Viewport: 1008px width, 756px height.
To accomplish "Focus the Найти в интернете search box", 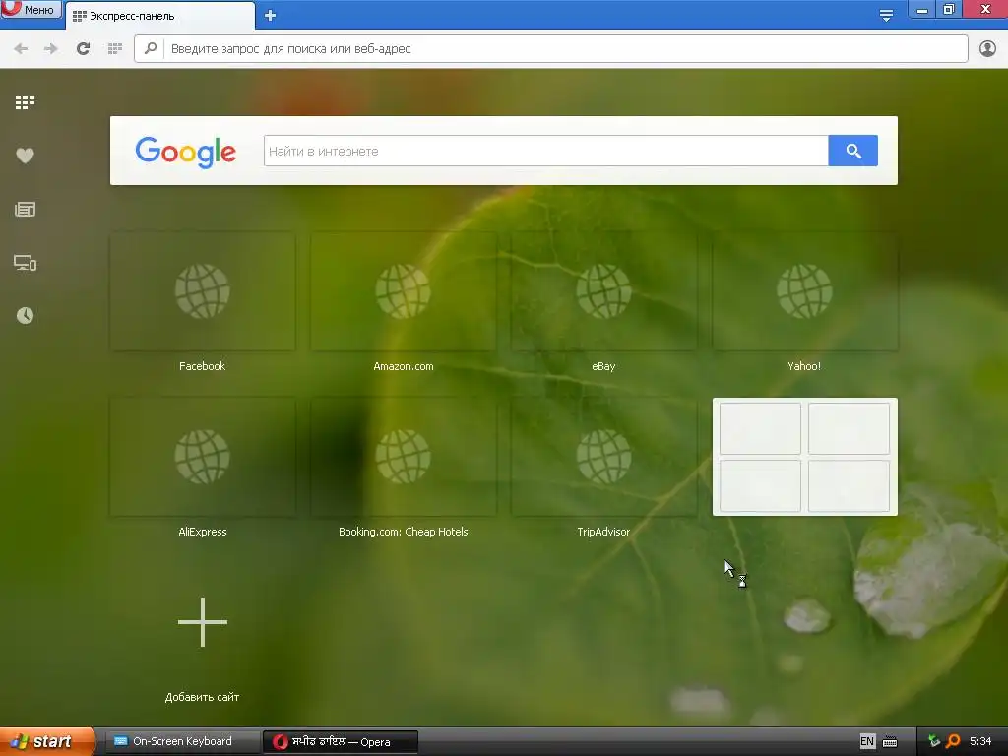I will 545,151.
